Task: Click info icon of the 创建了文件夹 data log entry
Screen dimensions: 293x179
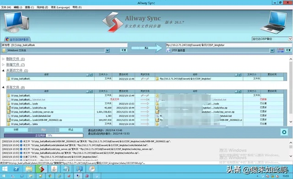Action: [21, 157]
